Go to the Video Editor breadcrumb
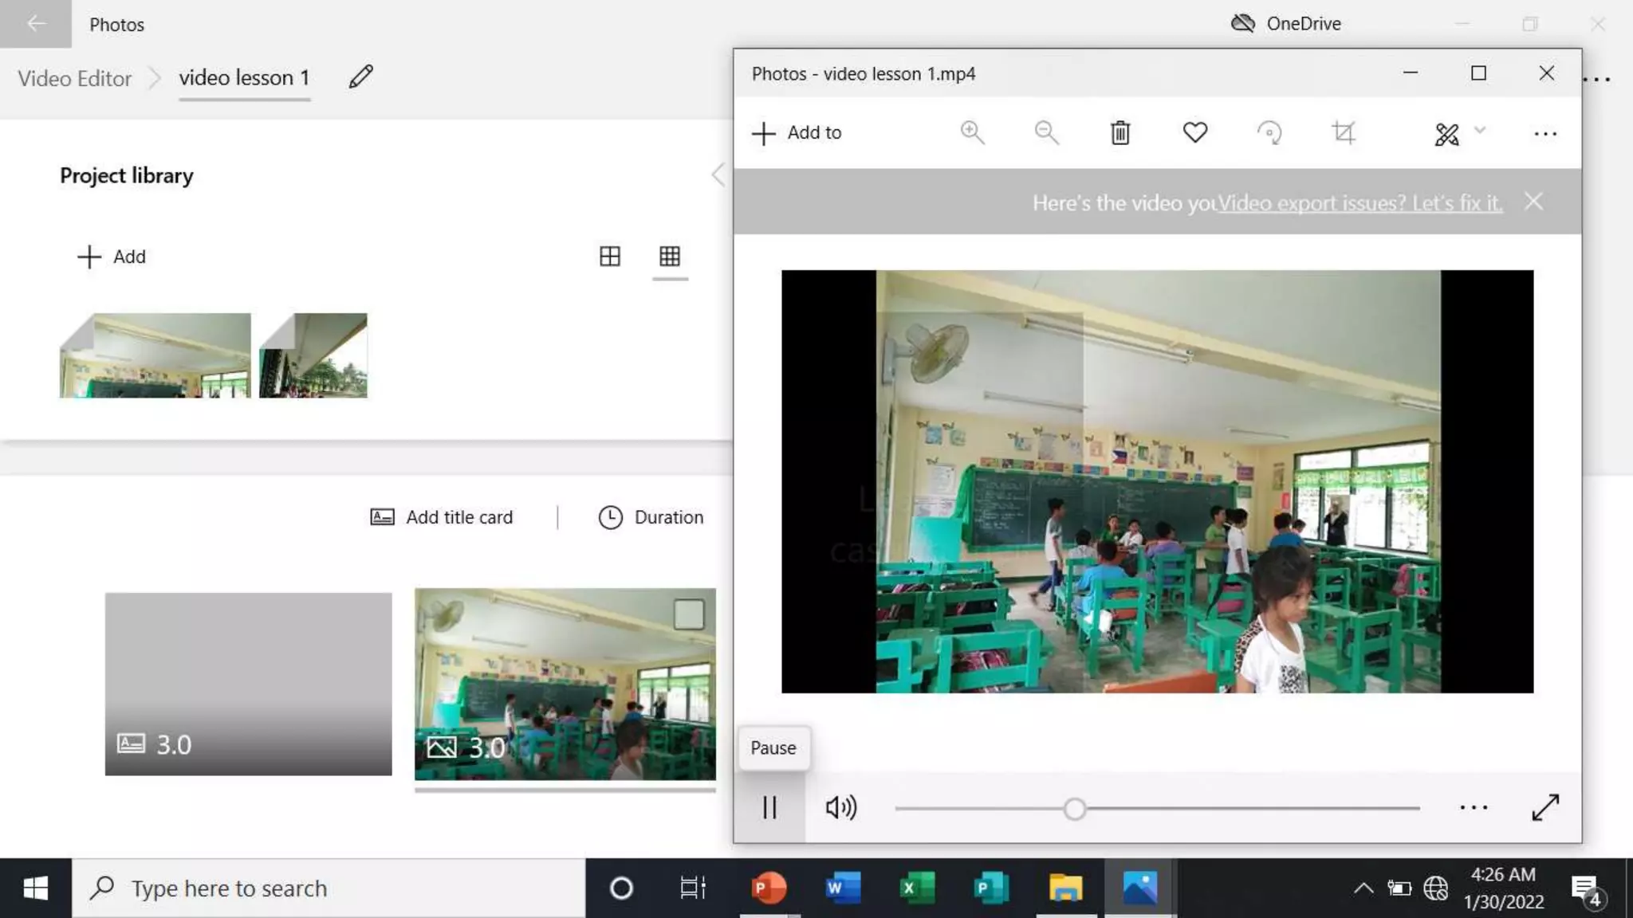 coord(75,78)
